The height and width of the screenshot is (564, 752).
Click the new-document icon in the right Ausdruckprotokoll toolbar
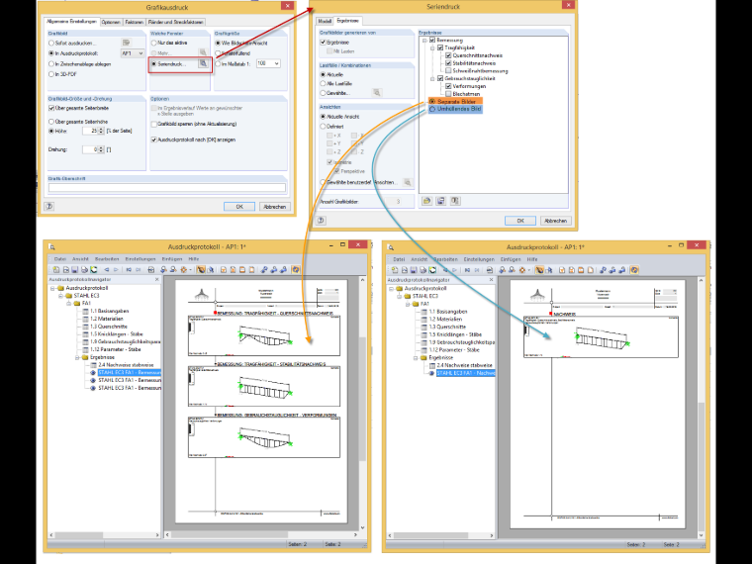(395, 270)
